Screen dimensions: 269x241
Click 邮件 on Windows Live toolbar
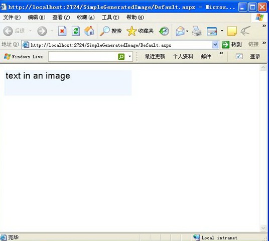tap(206, 56)
